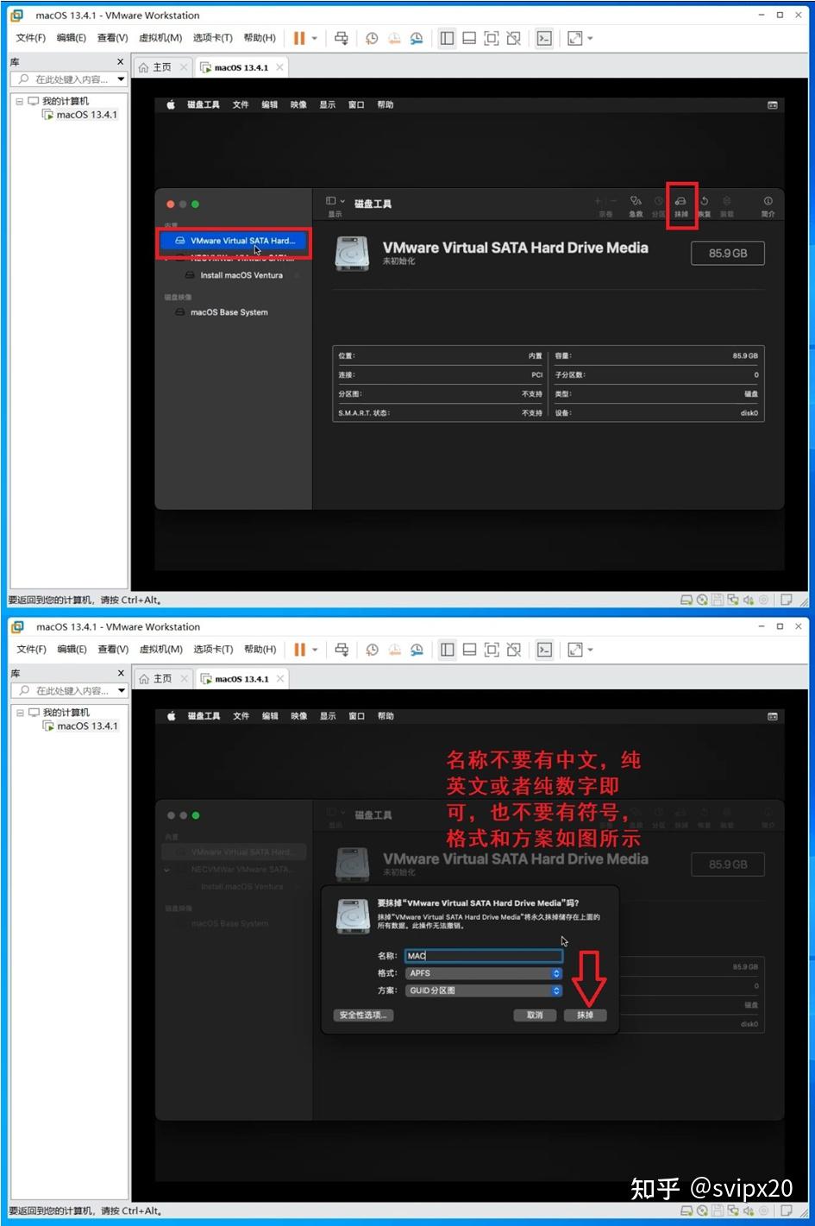Toggle Unity mode icon in upper VMware toolbar
The width and height of the screenshot is (815, 1226).
[x=514, y=38]
